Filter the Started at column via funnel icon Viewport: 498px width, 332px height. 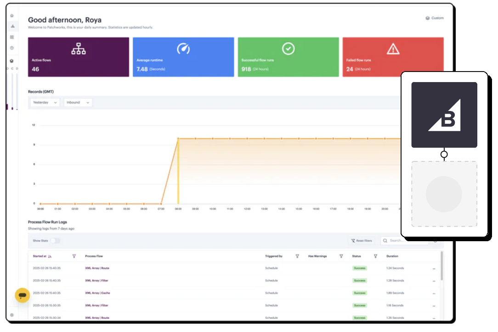[74, 256]
